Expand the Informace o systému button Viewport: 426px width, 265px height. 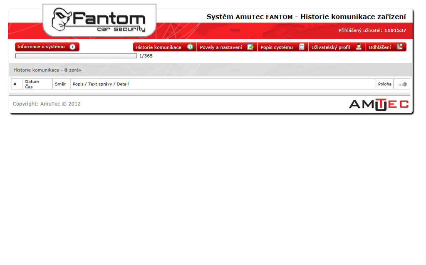click(47, 47)
